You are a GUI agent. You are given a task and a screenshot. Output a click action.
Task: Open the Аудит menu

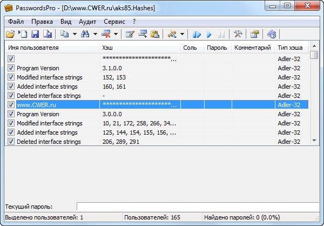(89, 22)
